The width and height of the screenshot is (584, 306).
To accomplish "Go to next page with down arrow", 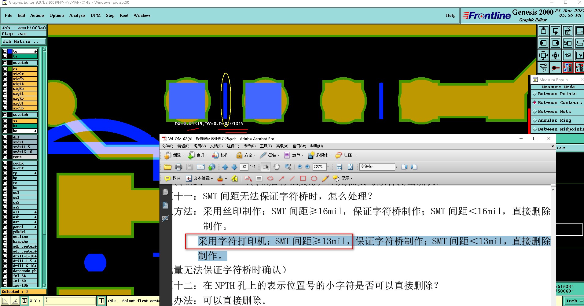I will tap(234, 167).
